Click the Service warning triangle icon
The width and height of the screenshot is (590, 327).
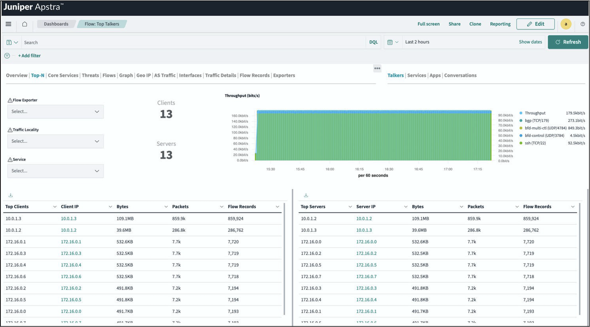click(10, 160)
